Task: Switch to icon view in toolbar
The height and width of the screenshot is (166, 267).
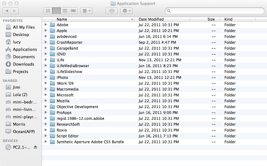Action: click(x=48, y=11)
